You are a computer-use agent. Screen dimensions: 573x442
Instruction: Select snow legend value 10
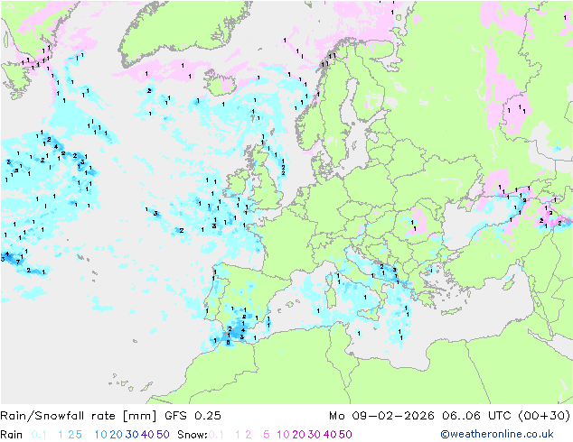click(x=283, y=435)
